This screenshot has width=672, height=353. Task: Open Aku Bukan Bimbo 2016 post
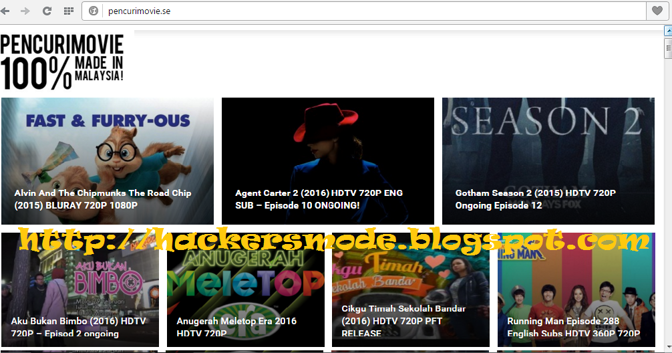pyautogui.click(x=78, y=327)
